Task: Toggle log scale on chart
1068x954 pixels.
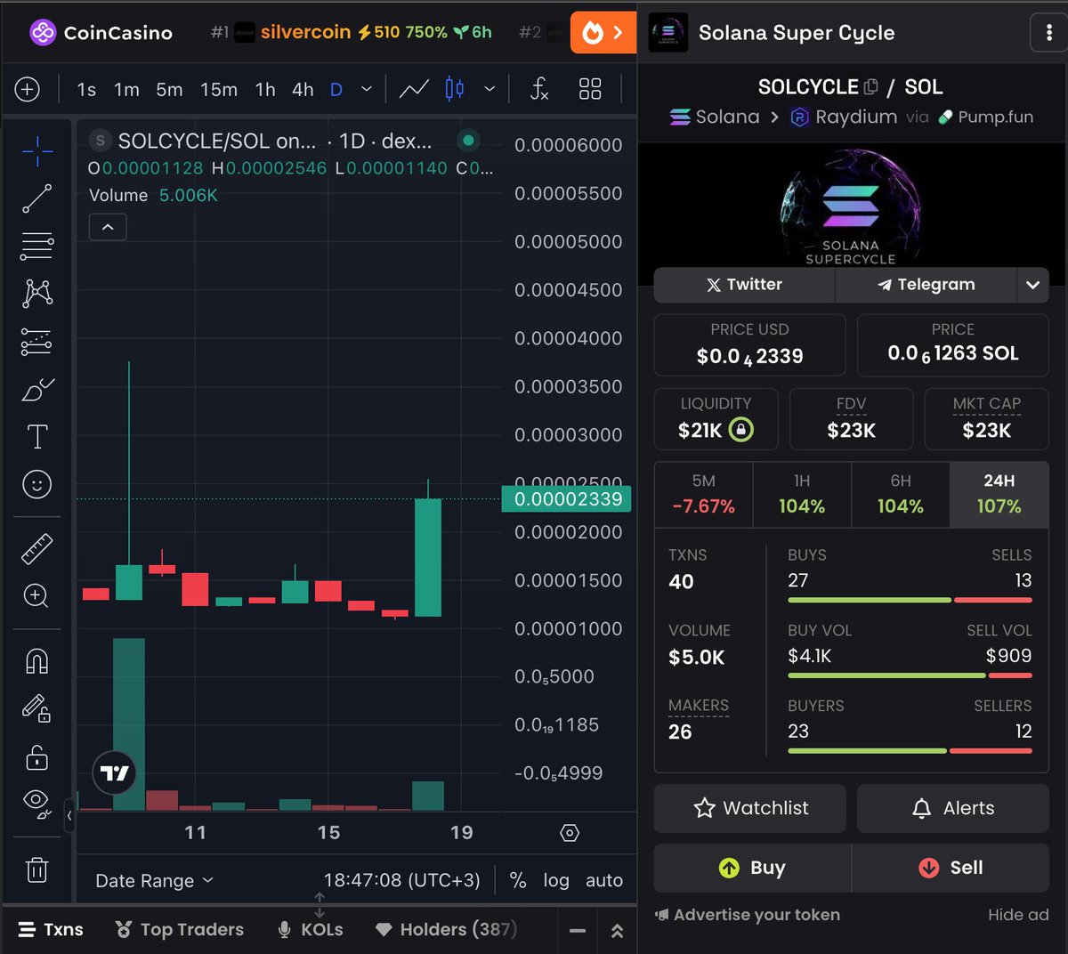Action: (x=556, y=880)
